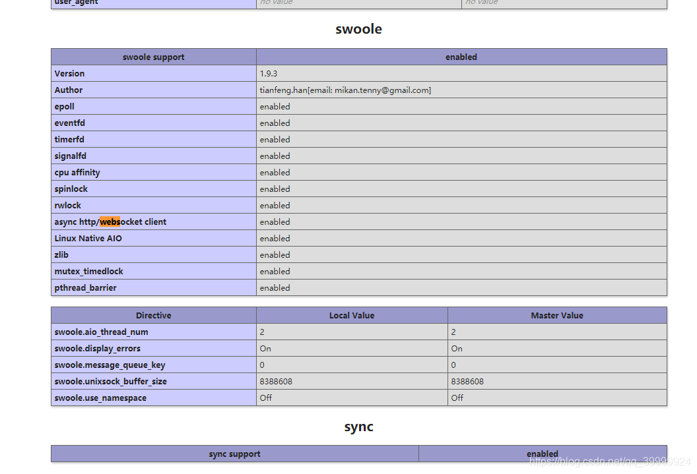Image resolution: width=697 pixels, height=474 pixels.
Task: Click the swoole.use_namespace directive
Action: tap(100, 398)
